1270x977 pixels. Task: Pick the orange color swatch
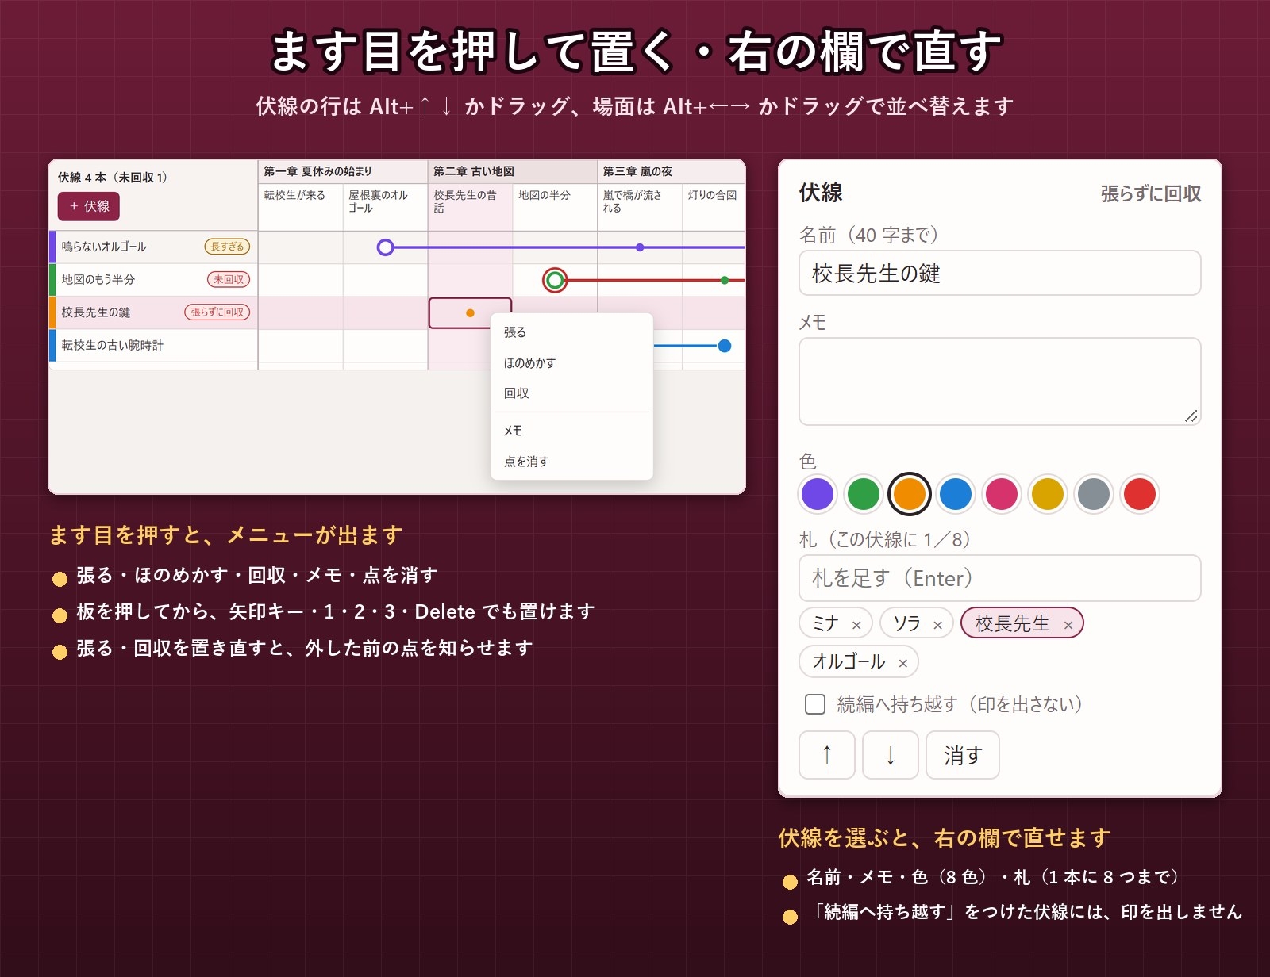(x=910, y=493)
